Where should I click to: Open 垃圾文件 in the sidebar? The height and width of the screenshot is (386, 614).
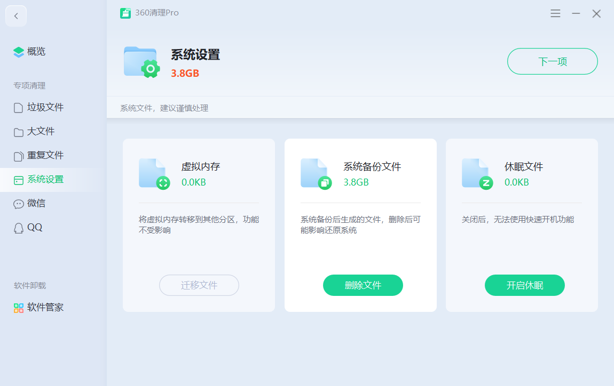tap(45, 108)
